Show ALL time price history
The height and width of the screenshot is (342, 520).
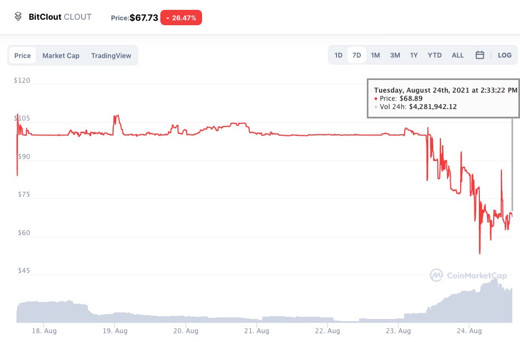[x=457, y=55]
